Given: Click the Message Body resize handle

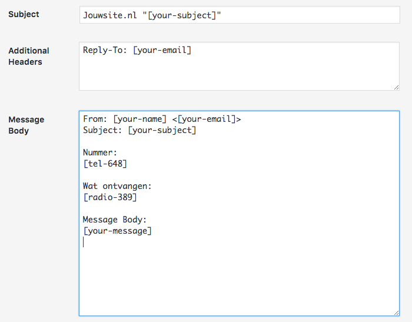Looking at the screenshot, I should tap(396, 313).
